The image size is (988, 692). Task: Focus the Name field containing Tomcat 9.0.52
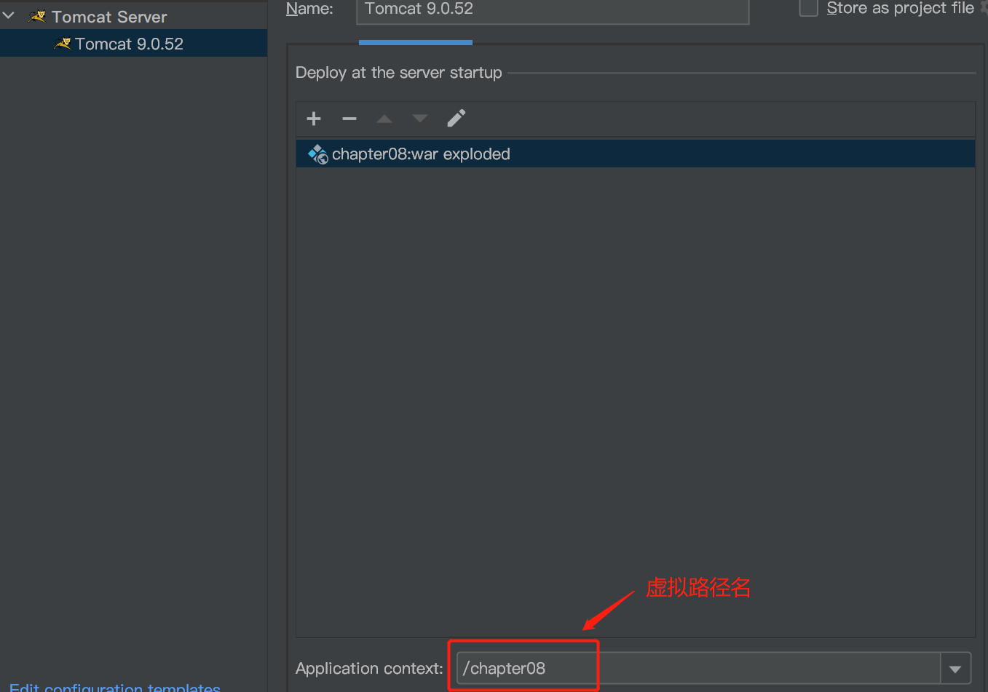point(553,10)
